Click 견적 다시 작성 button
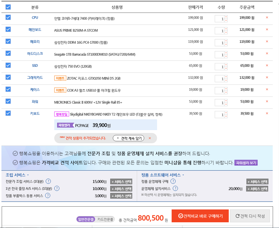279x228 pixels. coord(250,216)
